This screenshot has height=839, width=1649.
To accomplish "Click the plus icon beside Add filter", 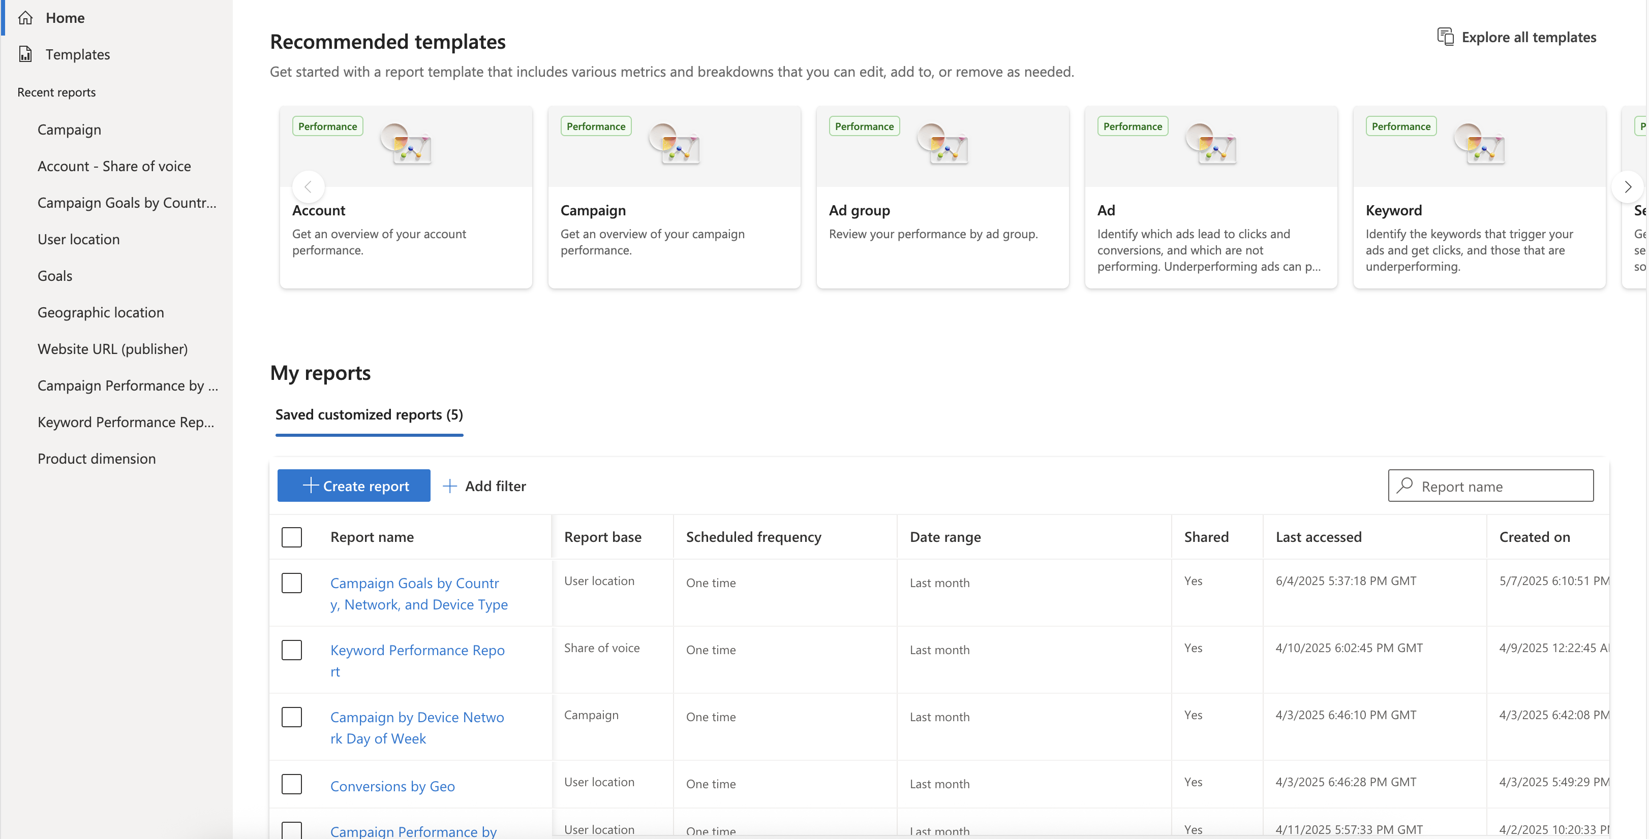I will [450, 486].
